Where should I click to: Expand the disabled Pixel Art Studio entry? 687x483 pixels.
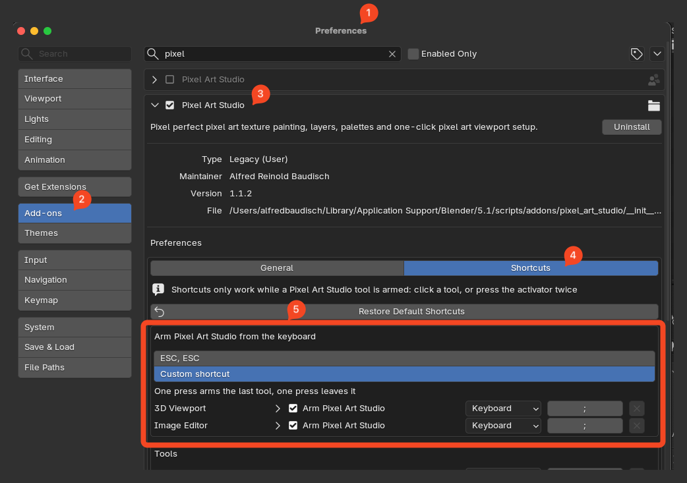(x=155, y=80)
